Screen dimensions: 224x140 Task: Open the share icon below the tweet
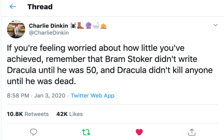191,131
